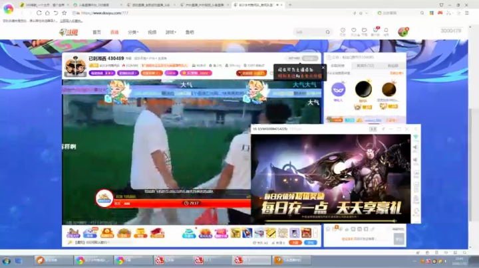Click browser magnifier icon in top toolbar

point(422,13)
